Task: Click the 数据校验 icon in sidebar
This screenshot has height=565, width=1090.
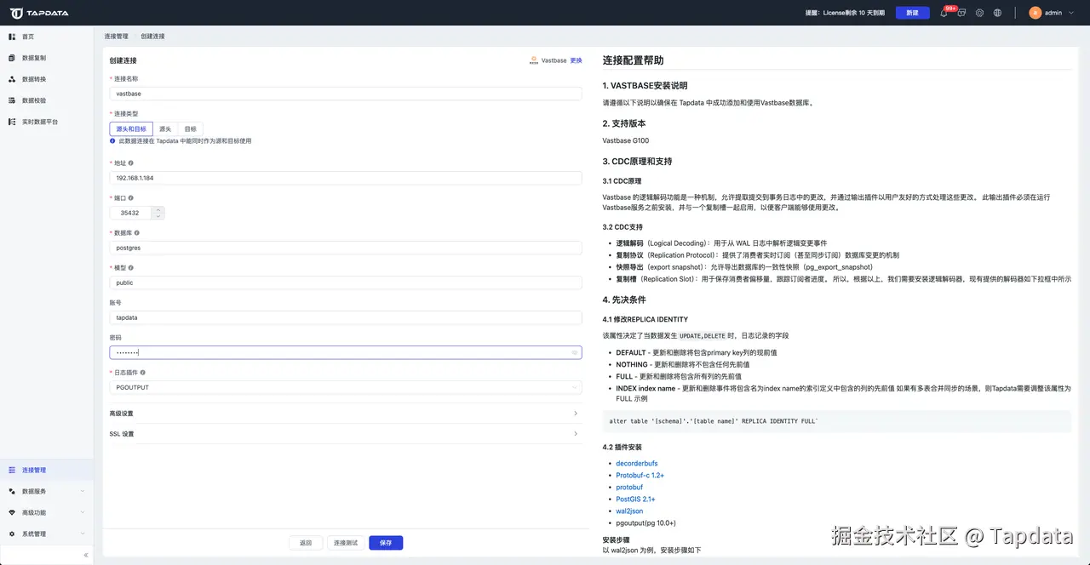Action: pyautogui.click(x=12, y=100)
